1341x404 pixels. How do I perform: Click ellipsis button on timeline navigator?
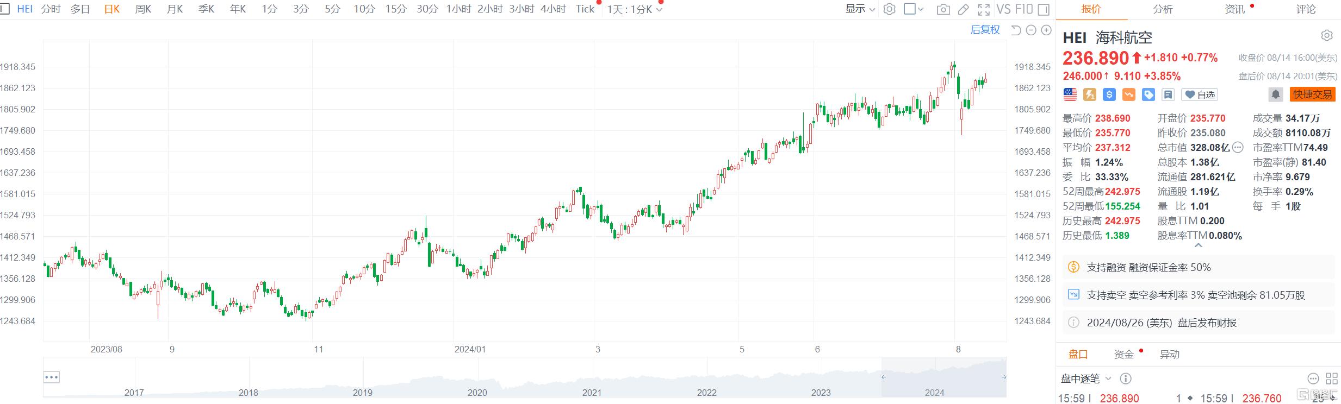click(52, 377)
